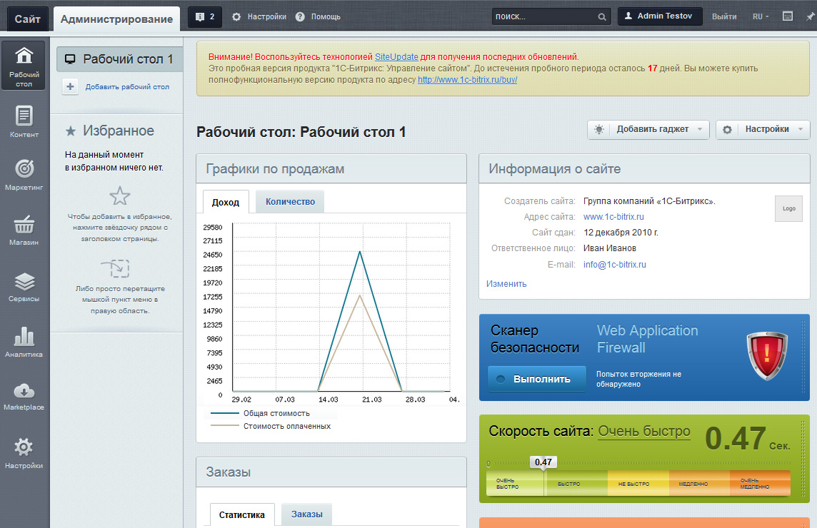Click the ОЧЕНЬ БЫСТРО speed scale segment
817x528 pixels.
pyautogui.click(x=515, y=484)
